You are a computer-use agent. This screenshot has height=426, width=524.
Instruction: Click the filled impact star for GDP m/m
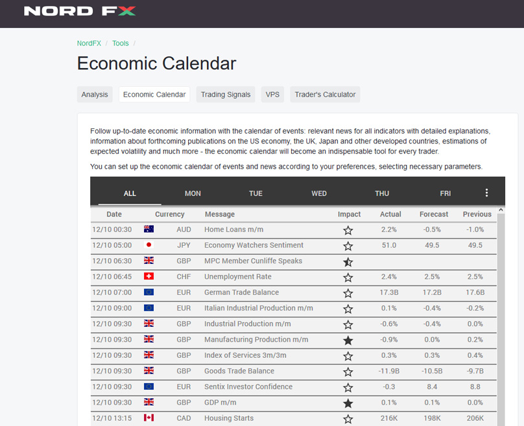(348, 403)
